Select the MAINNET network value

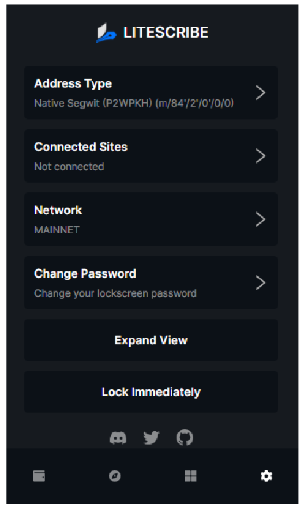coord(57,230)
